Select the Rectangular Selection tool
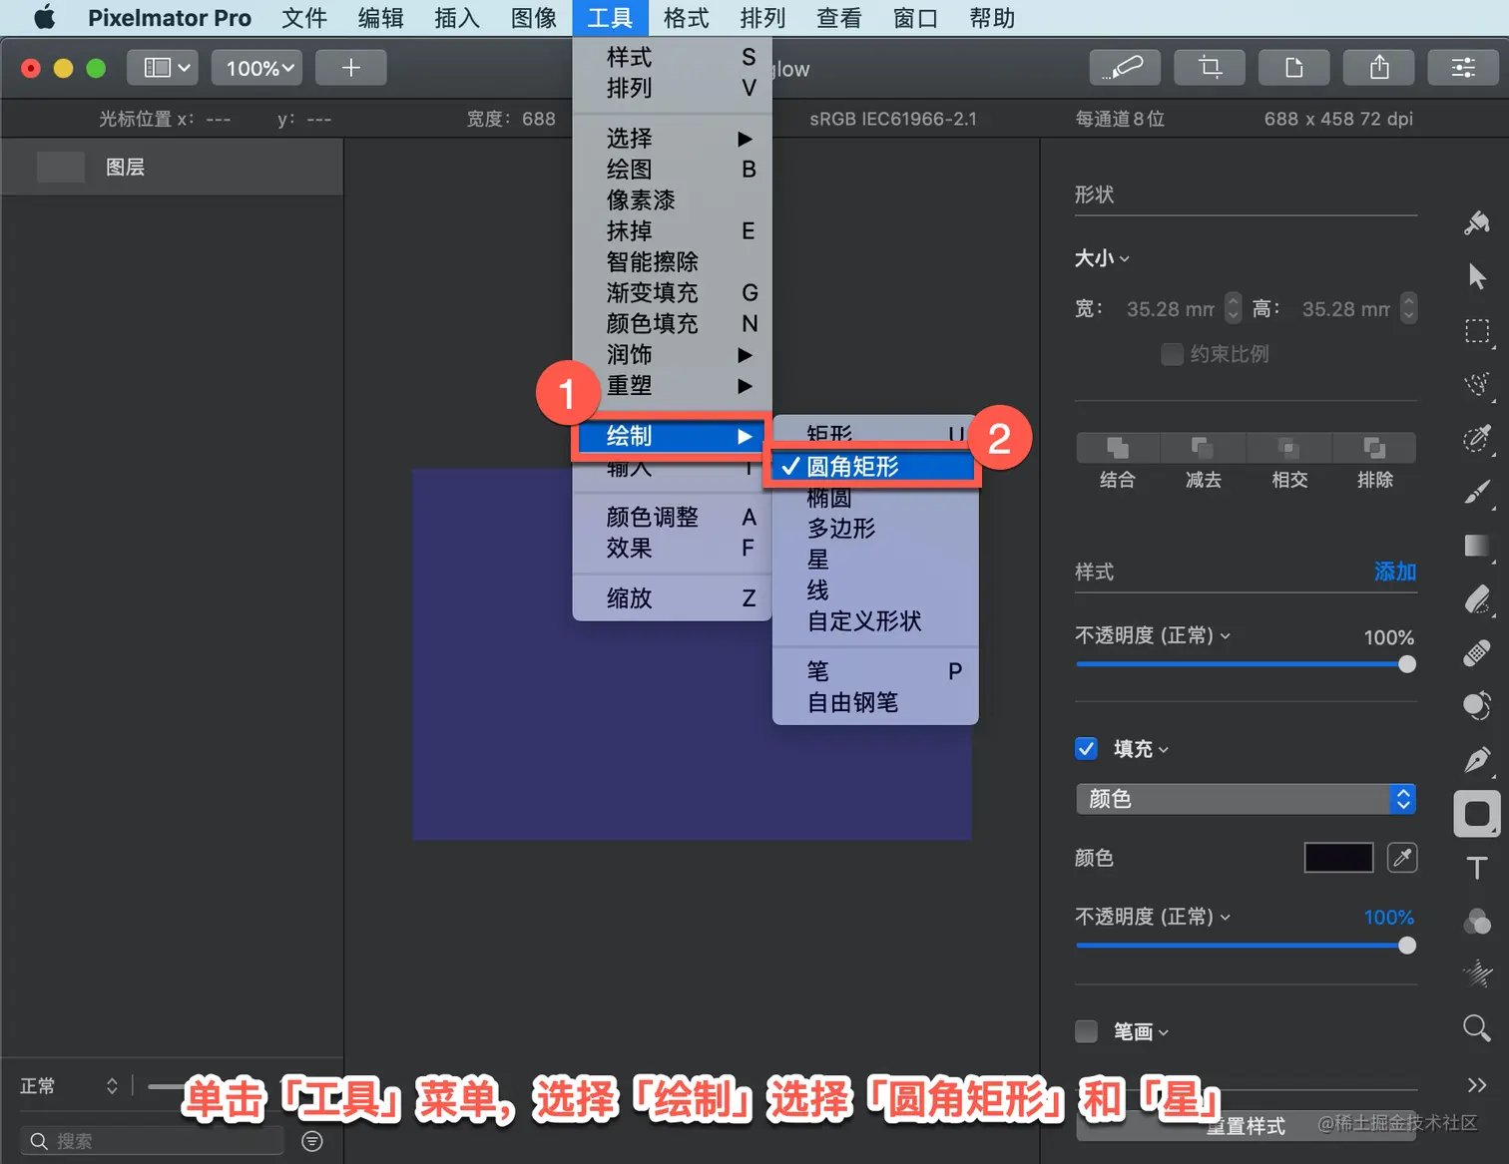This screenshot has width=1509, height=1164. pos(1477,331)
